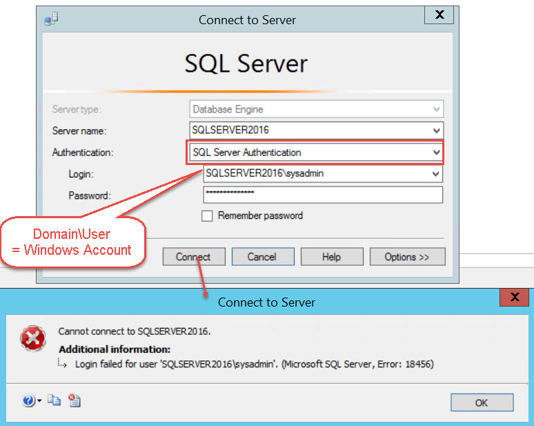The image size is (534, 426).
Task: Click the Connect button
Action: tap(194, 257)
